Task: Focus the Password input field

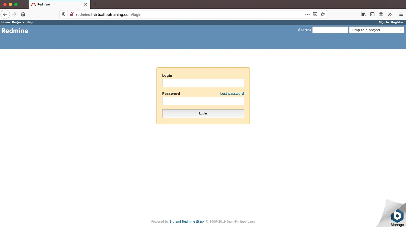Action: 203,101
